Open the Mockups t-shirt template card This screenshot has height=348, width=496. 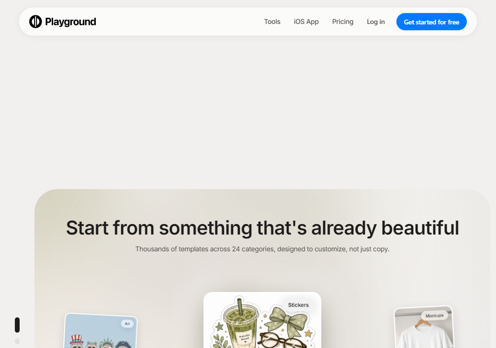(x=424, y=327)
